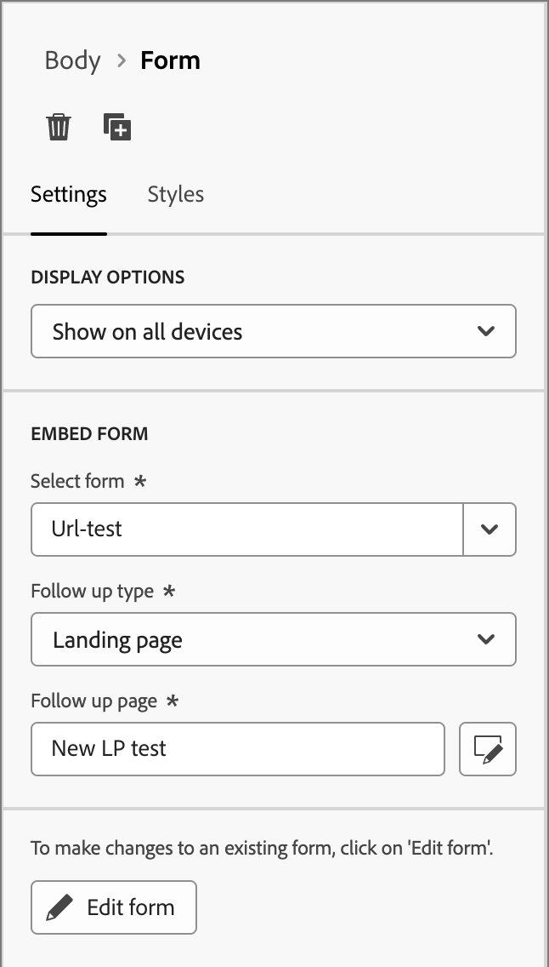Click the Form breadcrumb item
549x967 pixels.
click(x=170, y=60)
